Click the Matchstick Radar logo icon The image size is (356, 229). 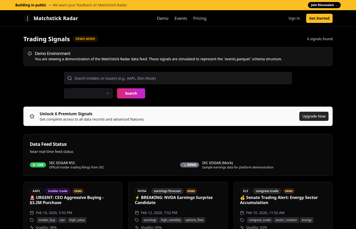click(27, 18)
